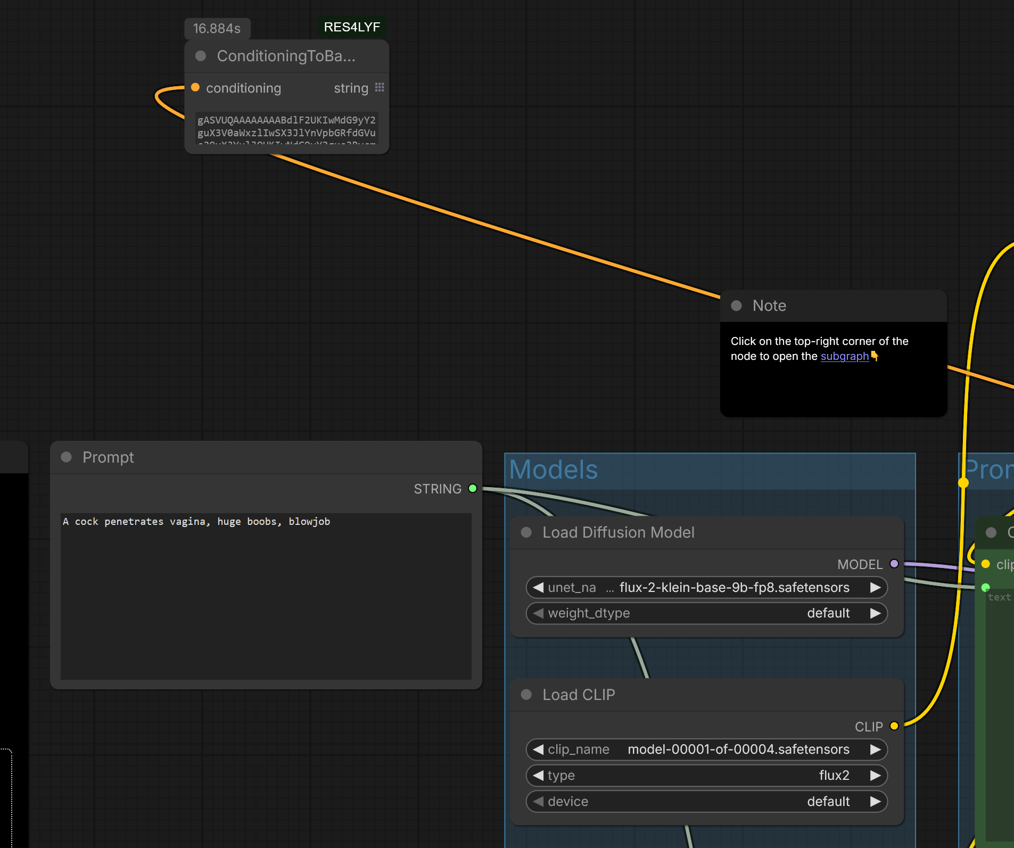This screenshot has height=848, width=1014.
Task: Click the conditioning input slot dot
Action: (x=195, y=87)
